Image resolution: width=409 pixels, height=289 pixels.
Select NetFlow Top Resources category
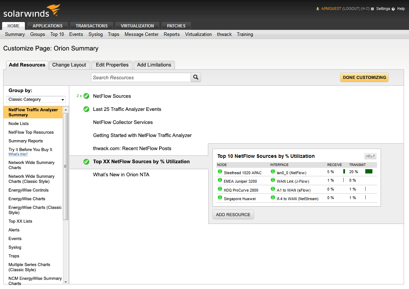[x=31, y=132]
